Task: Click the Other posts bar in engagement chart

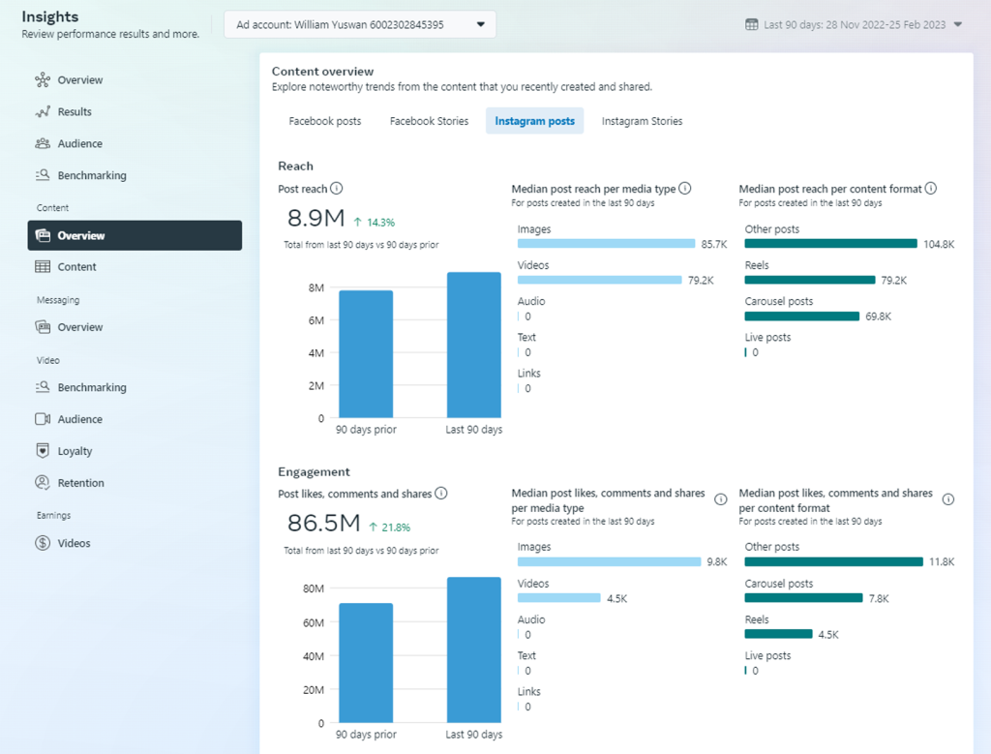Action: pos(833,561)
